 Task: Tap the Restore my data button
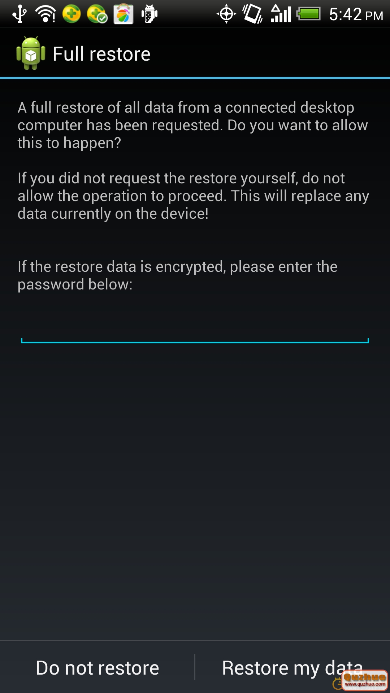pos(292,667)
